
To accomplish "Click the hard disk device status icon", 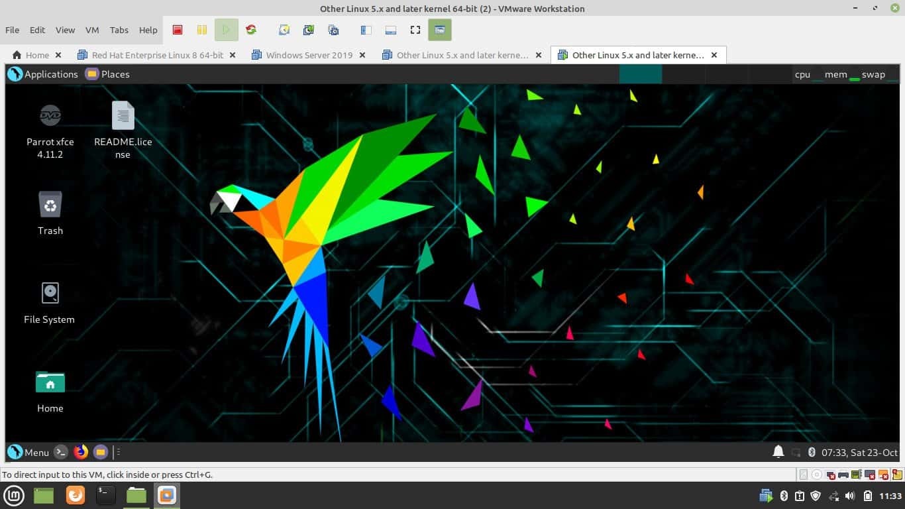I will (804, 475).
